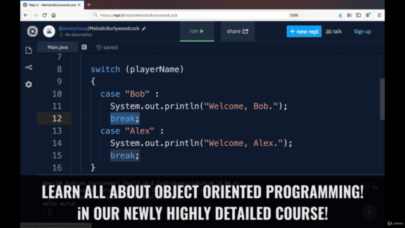
Task: Open the saved history indicator
Action: click(x=107, y=47)
